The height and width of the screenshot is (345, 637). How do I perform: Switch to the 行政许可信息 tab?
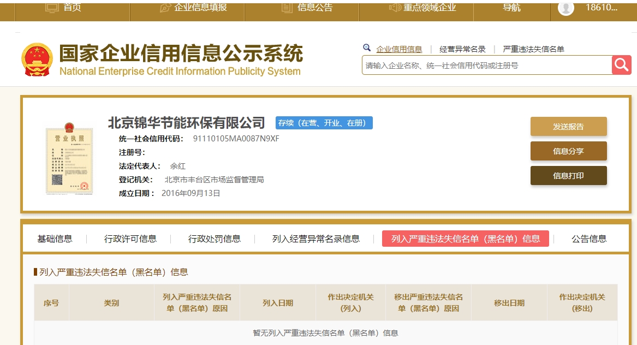click(130, 239)
